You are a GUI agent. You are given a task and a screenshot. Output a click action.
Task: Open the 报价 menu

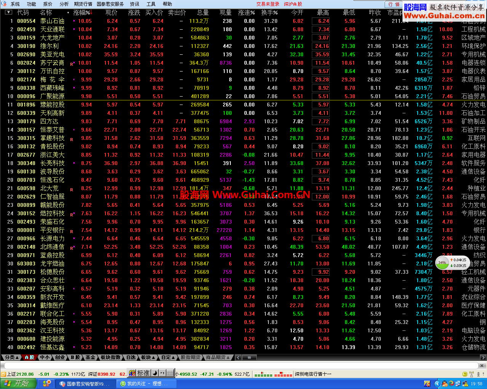click(48, 4)
